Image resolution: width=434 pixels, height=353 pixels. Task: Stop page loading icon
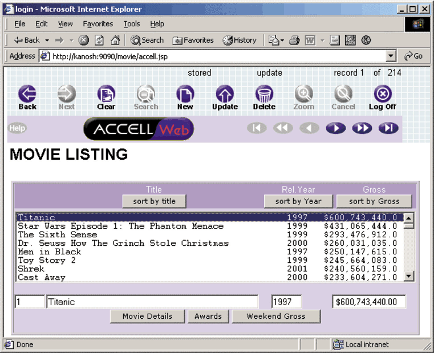[x=84, y=40]
